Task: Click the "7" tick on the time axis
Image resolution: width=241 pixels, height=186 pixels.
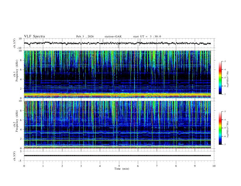Action: 157,166
